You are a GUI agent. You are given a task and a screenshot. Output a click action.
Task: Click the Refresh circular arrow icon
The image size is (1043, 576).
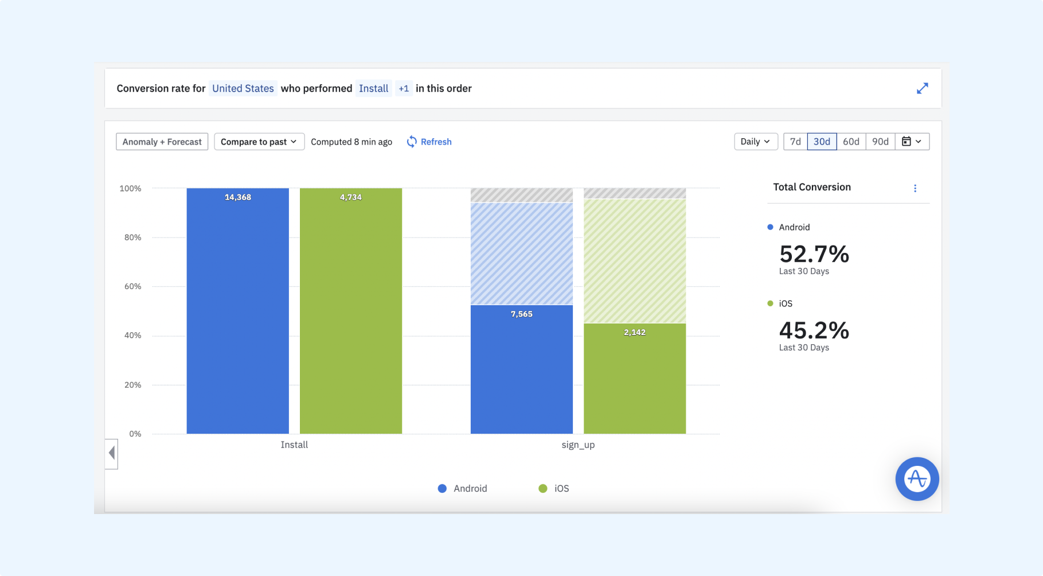pyautogui.click(x=412, y=142)
